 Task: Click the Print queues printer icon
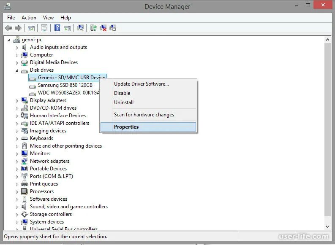[25, 184]
